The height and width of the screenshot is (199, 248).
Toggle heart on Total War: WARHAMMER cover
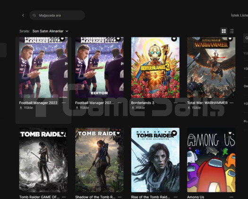(230, 38)
